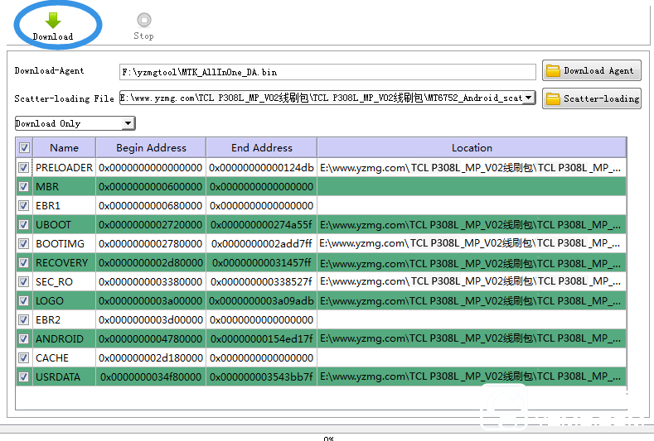Toggle the select-all checkbox in table header
The image size is (654, 441).
24,148
